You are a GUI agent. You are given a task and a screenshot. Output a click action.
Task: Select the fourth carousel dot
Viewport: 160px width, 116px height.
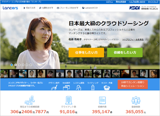pyautogui.click(x=23, y=65)
